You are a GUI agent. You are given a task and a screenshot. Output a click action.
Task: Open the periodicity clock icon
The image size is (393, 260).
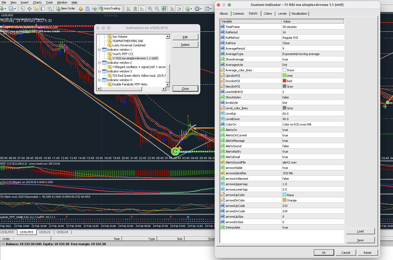click(x=197, y=9)
